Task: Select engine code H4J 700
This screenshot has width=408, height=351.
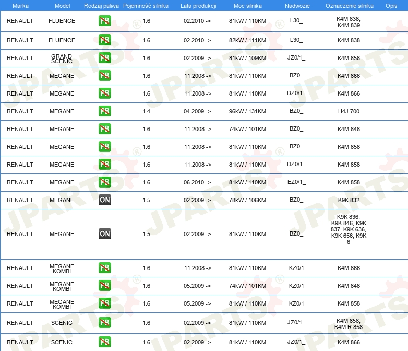Action: click(349, 111)
